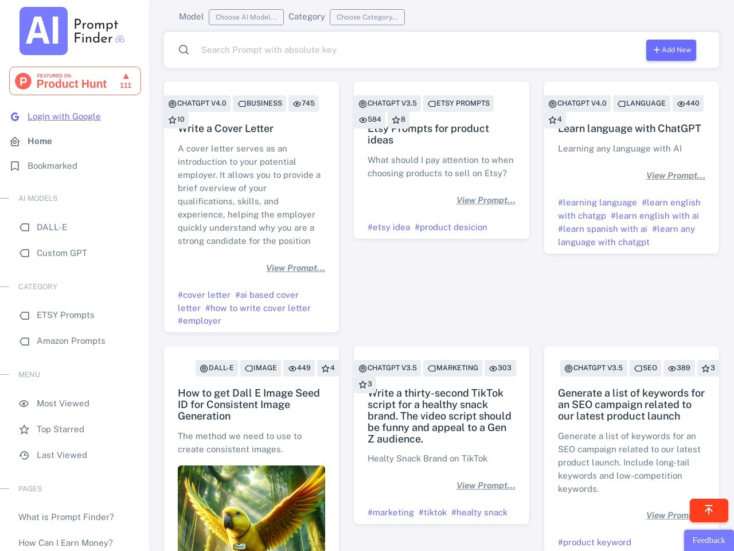
Task: Click the magnifier search icon
Action: click(x=183, y=50)
